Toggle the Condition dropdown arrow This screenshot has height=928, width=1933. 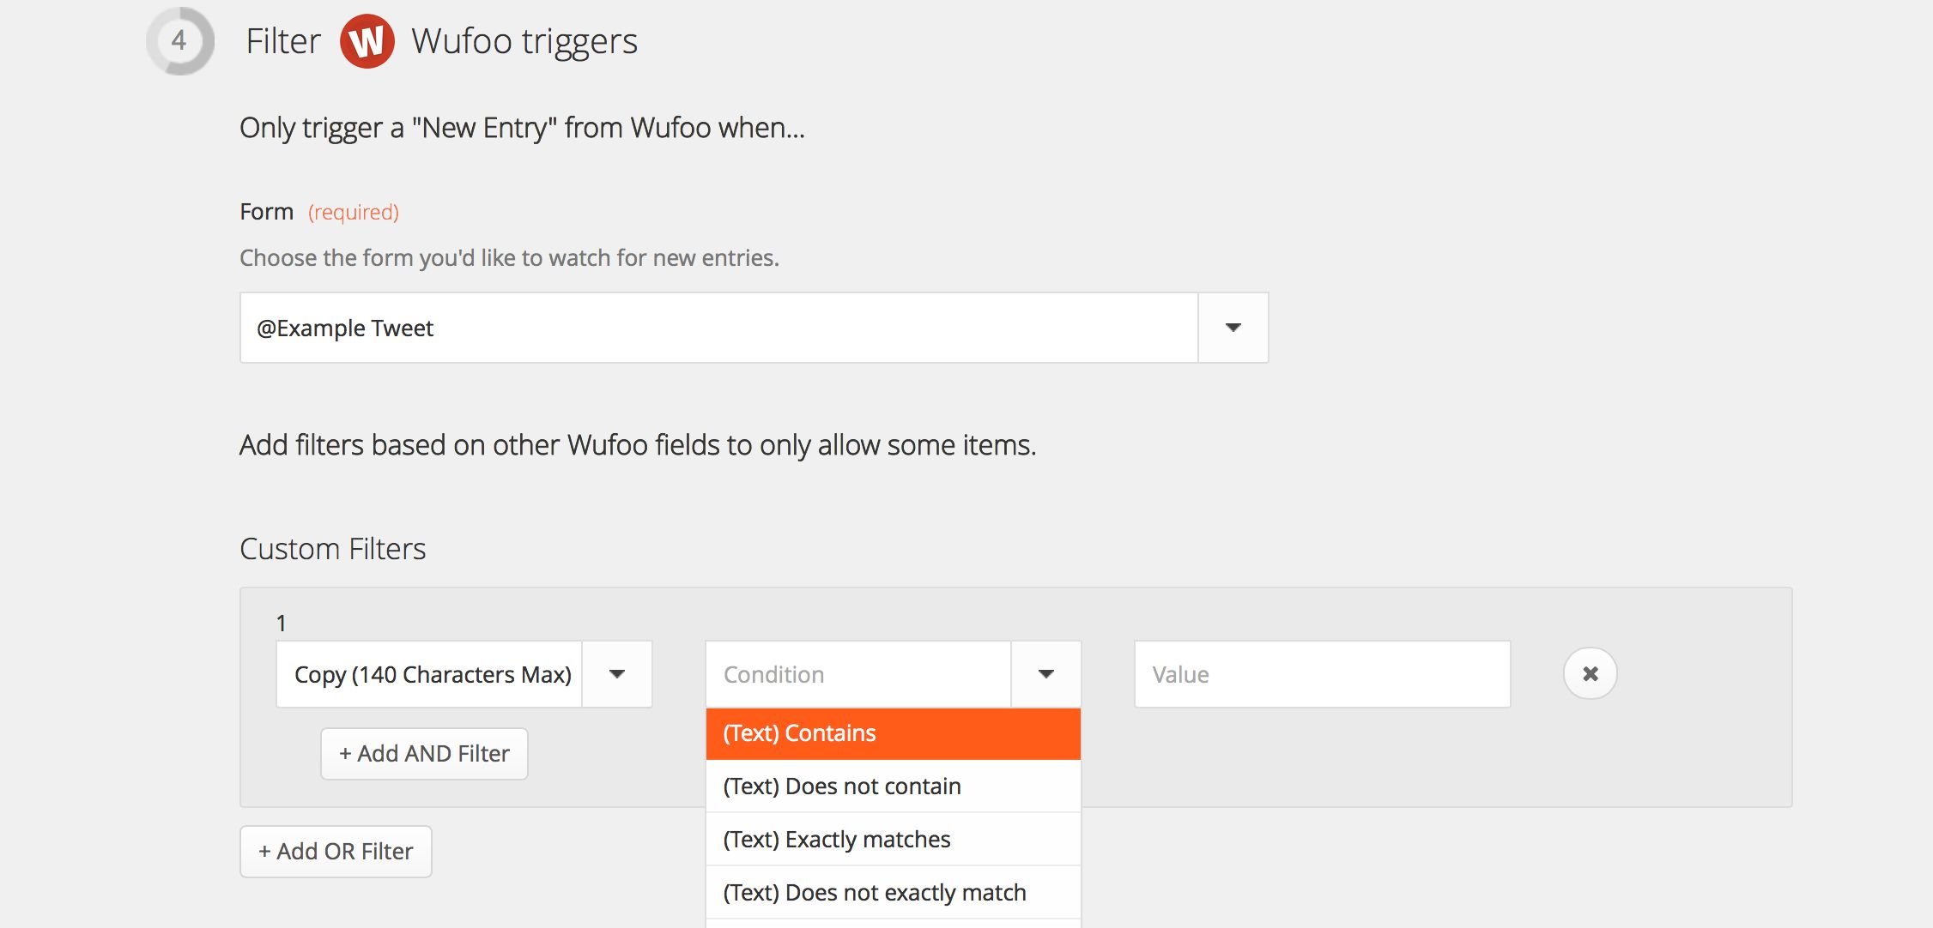point(1045,674)
